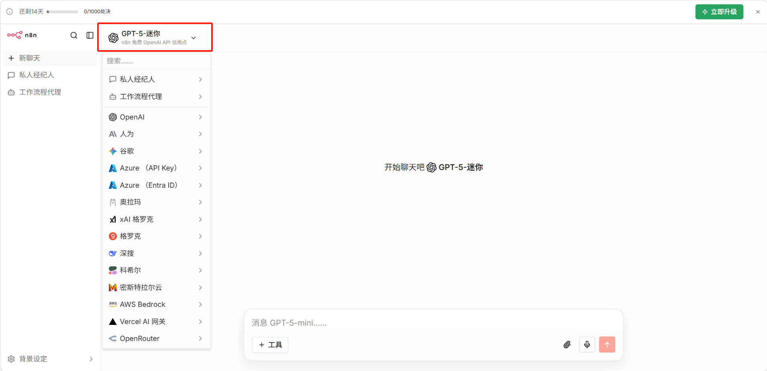
Task: Click the AWS Bedrock aws icon
Action: [113, 304]
